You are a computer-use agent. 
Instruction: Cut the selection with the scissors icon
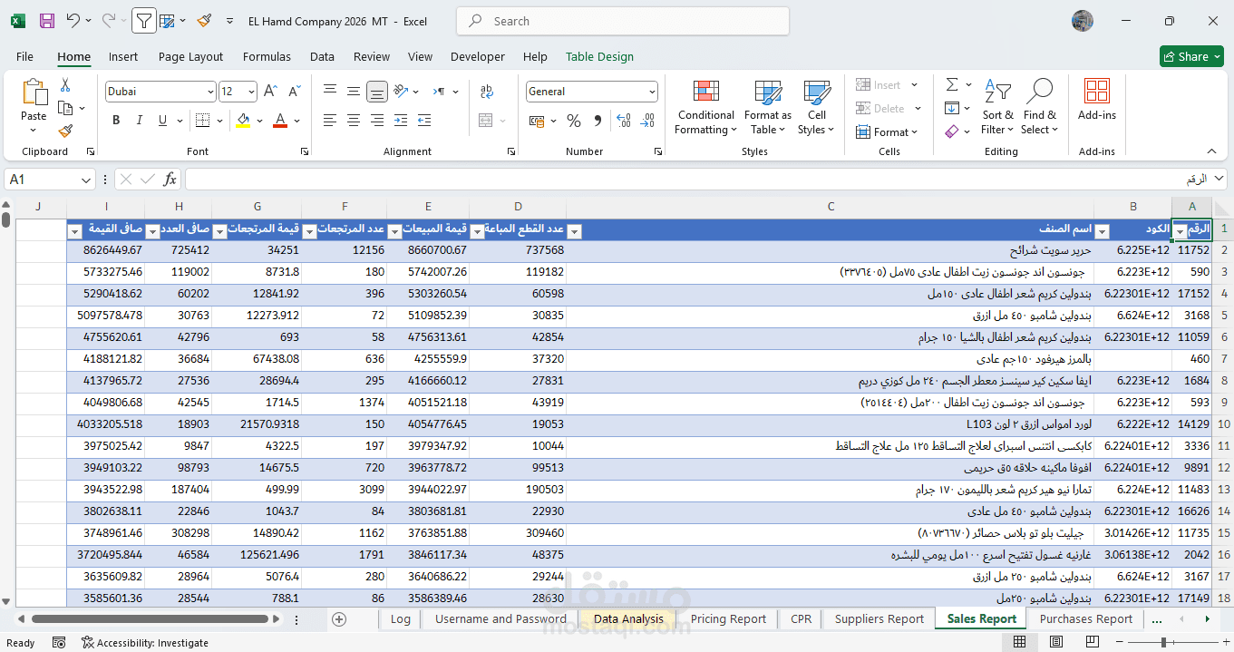click(65, 85)
